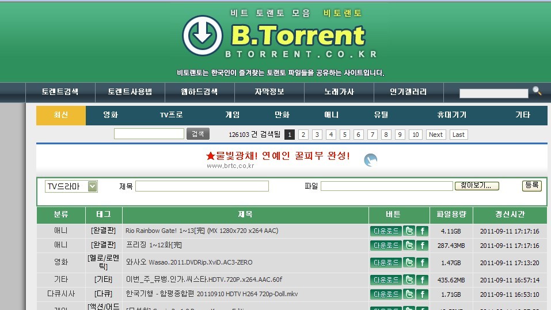Switch to the 기타 tab
The image size is (551, 310).
523,115
